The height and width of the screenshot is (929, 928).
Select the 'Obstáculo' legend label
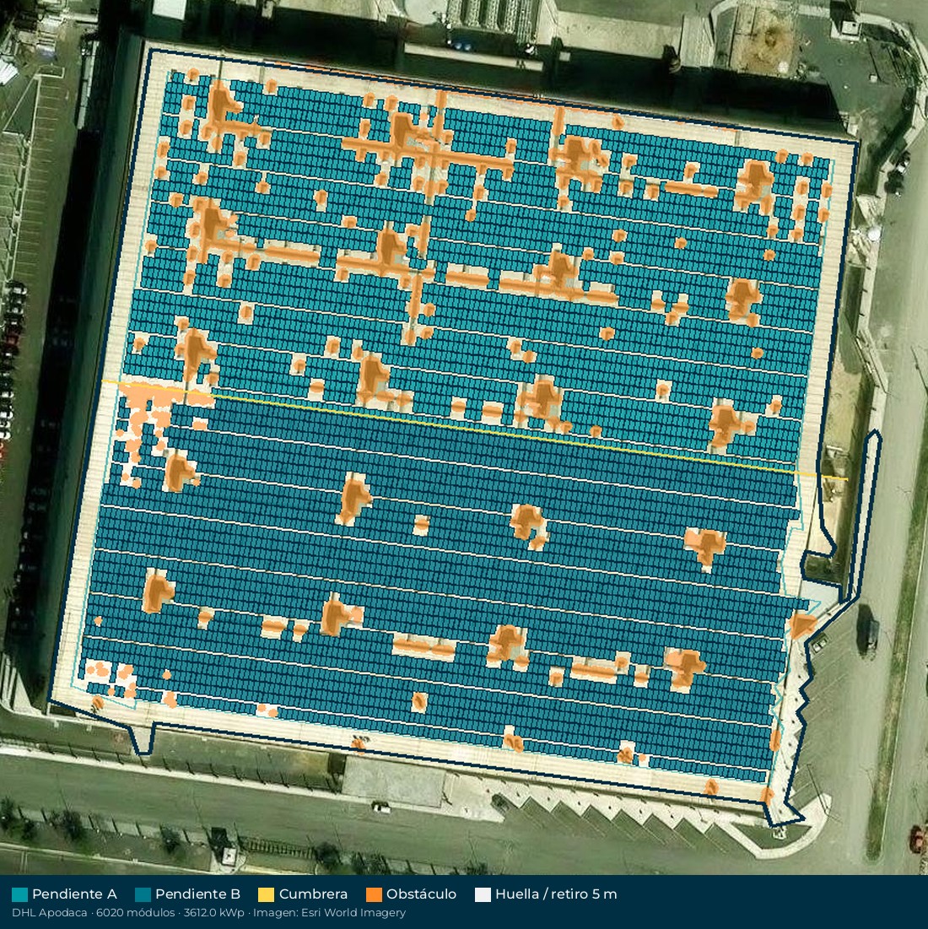pos(422,894)
